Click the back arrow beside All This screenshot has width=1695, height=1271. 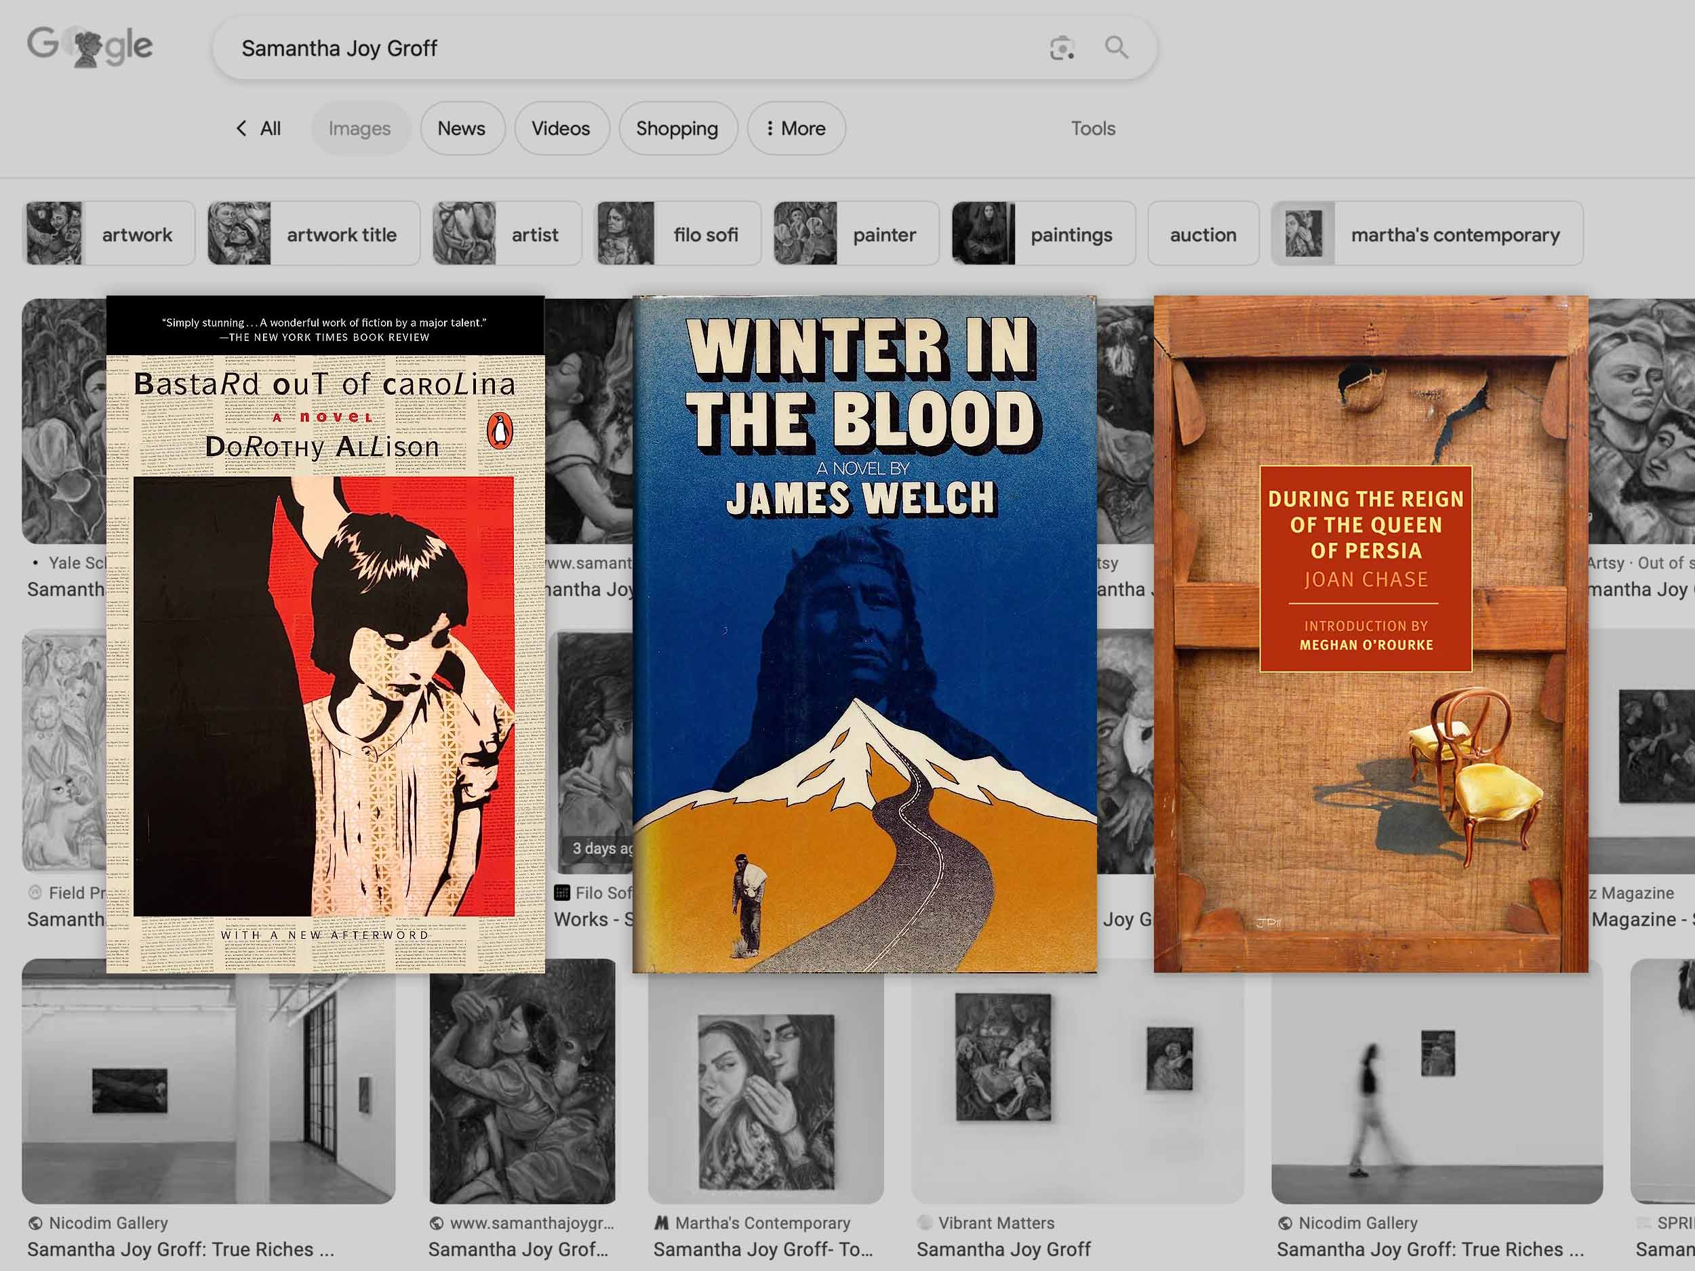coord(241,128)
